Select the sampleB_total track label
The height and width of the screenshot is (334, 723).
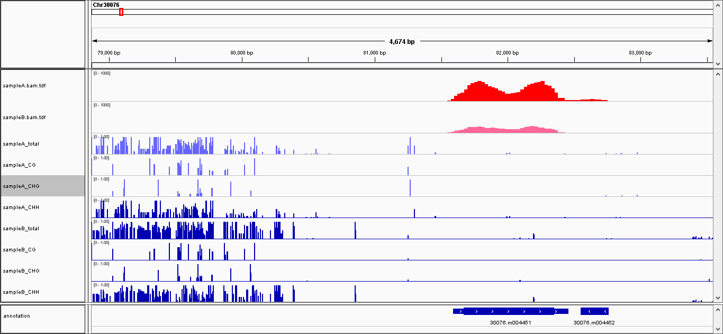pyautogui.click(x=21, y=229)
